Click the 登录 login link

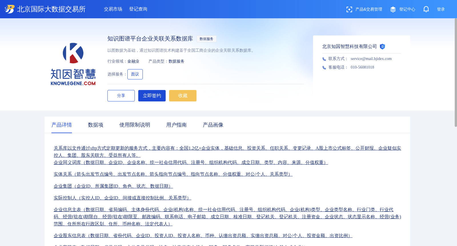(x=441, y=9)
